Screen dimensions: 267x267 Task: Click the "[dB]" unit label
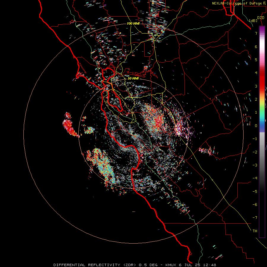[x=253, y=20]
